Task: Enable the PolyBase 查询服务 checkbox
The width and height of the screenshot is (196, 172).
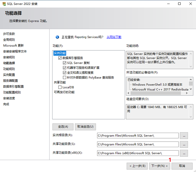Action: [x=64, y=77]
